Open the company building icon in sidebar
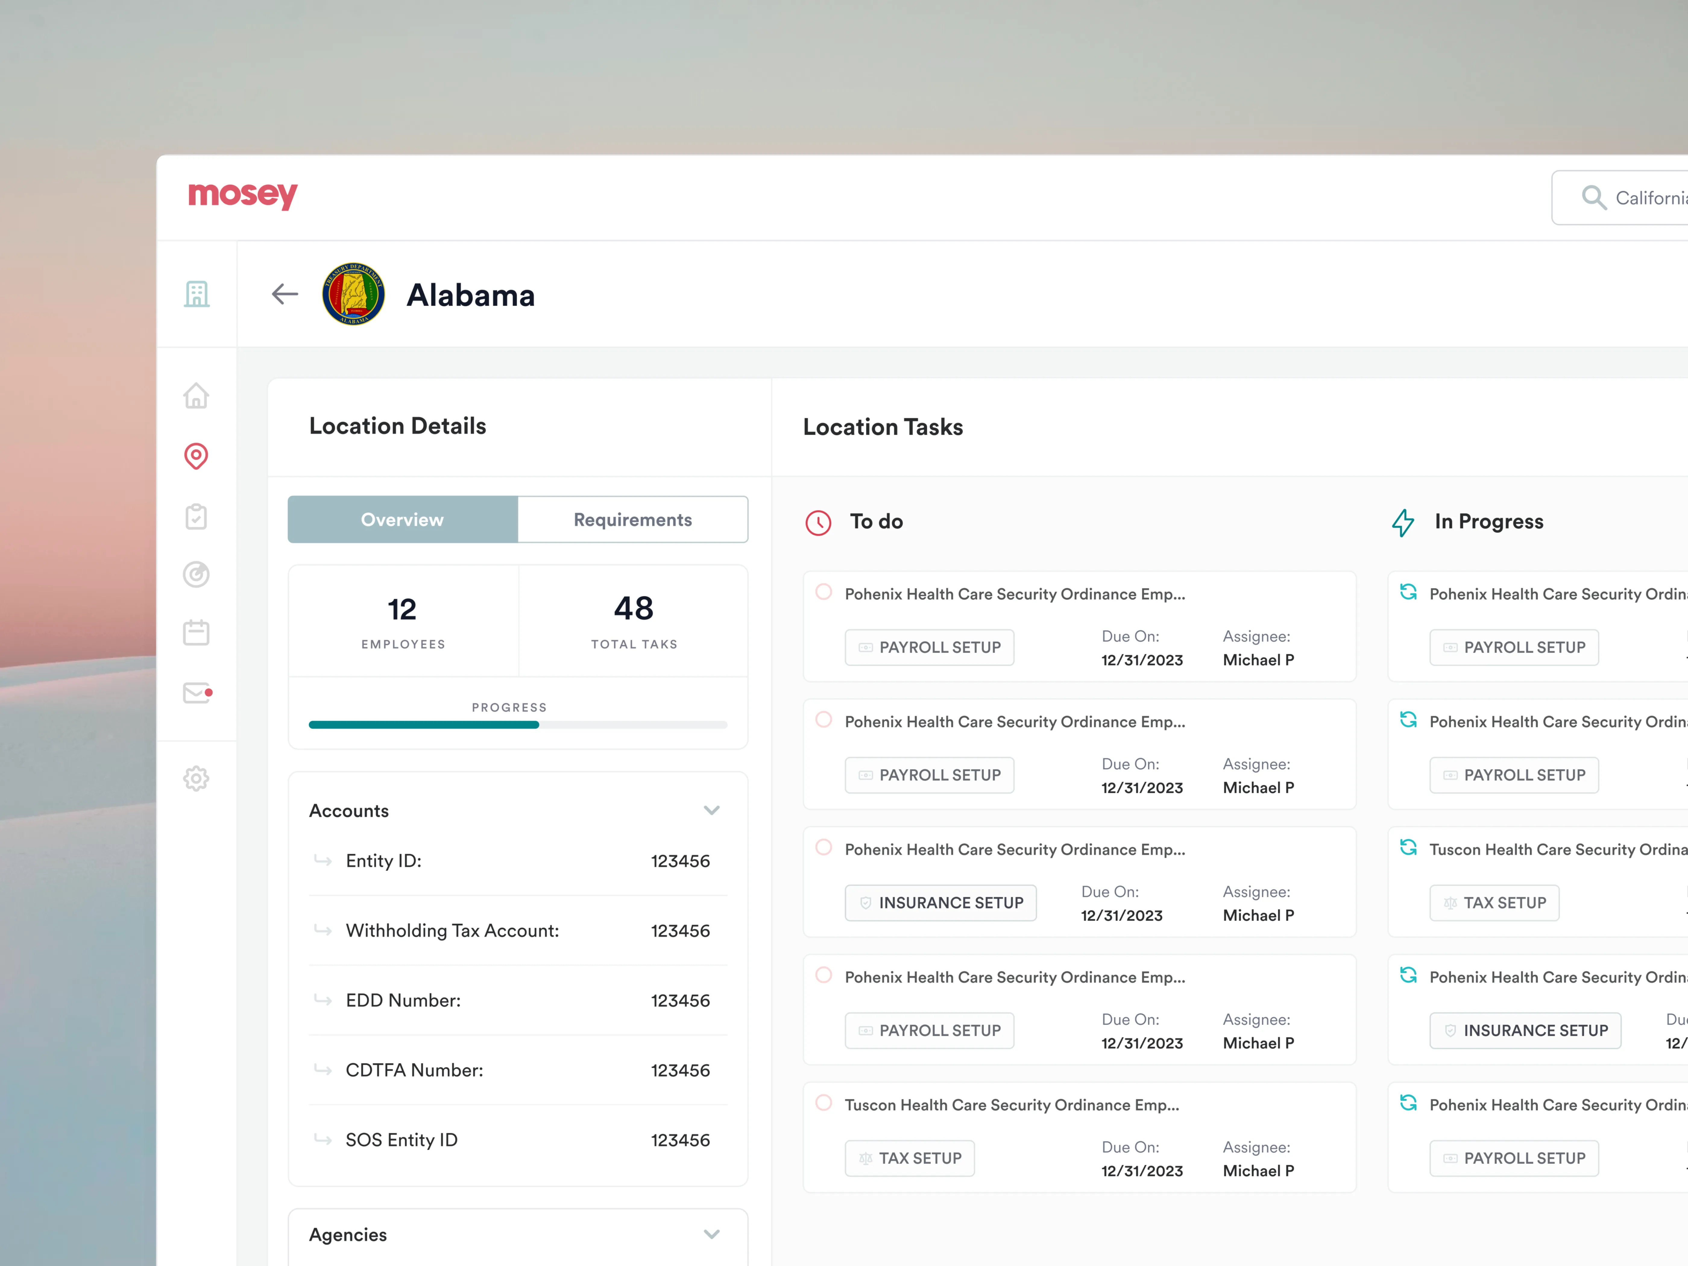The height and width of the screenshot is (1266, 1688). (196, 294)
